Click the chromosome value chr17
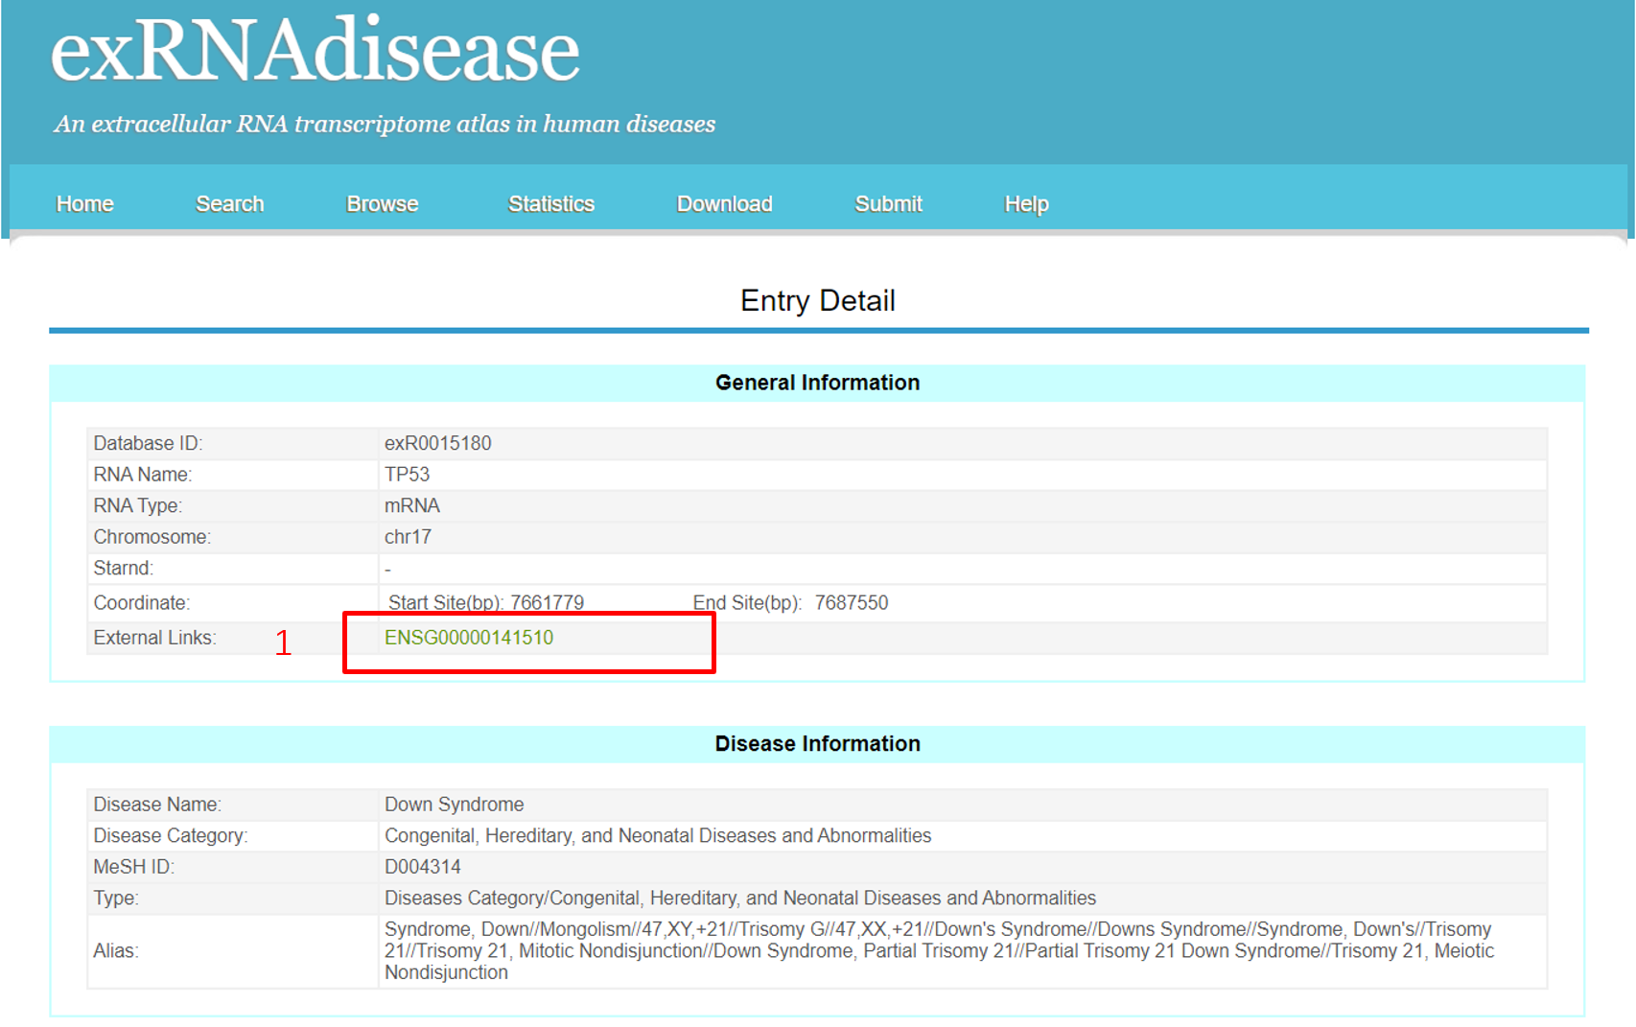 pos(408,537)
